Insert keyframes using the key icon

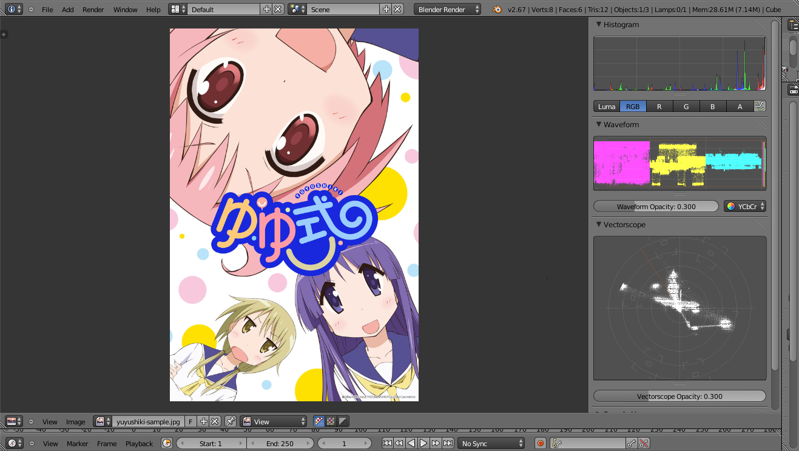(632, 443)
